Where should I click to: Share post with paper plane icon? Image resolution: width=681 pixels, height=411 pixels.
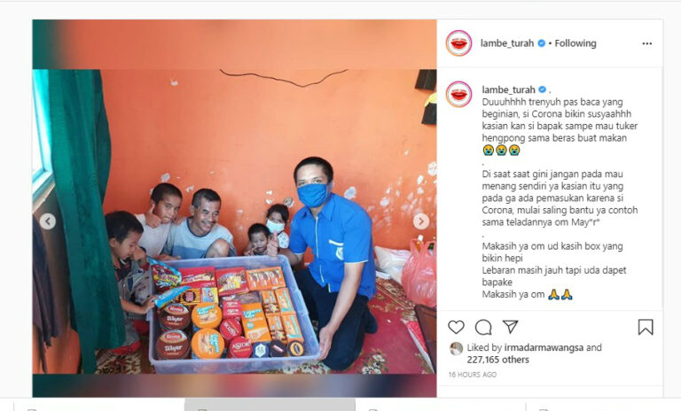coord(511,326)
